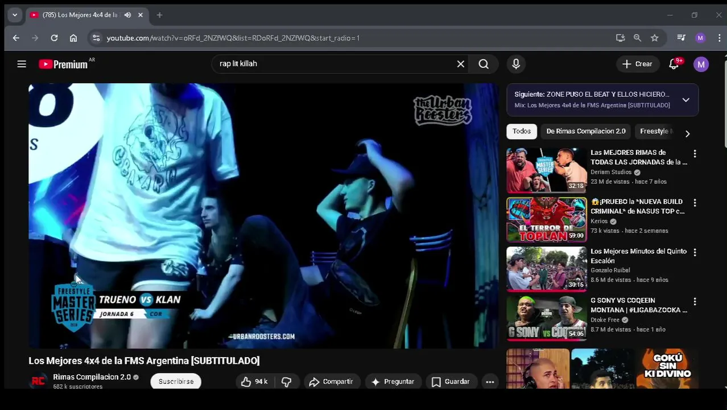Open options for NUEVA BUILD CRIMINAL video

pos(695,203)
